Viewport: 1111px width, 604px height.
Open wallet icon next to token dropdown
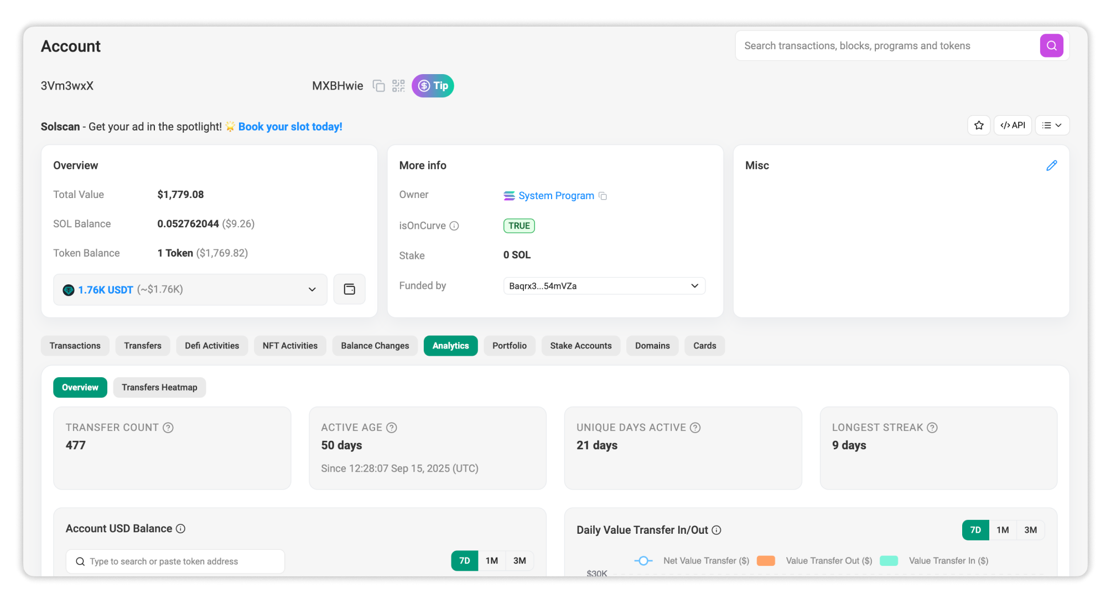(x=349, y=289)
